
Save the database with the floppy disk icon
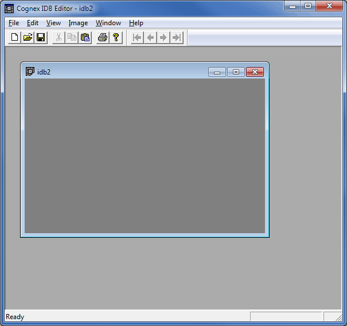click(41, 37)
